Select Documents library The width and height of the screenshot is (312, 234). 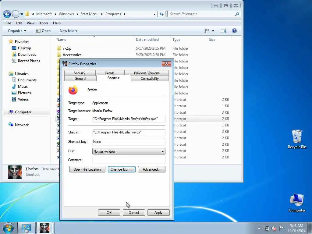tap(27, 80)
